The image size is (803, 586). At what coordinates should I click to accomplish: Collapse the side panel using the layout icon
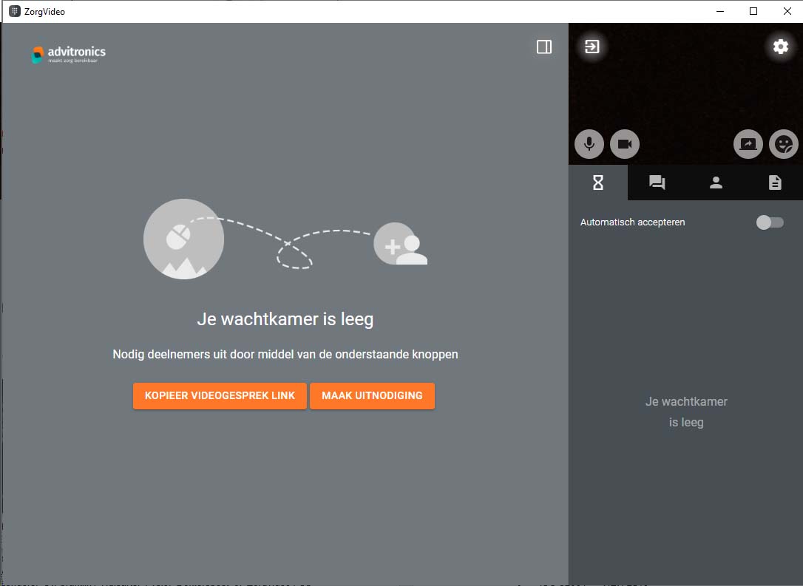(544, 47)
